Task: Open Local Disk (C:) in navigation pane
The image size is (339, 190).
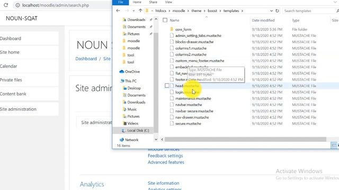Action: [136, 130]
